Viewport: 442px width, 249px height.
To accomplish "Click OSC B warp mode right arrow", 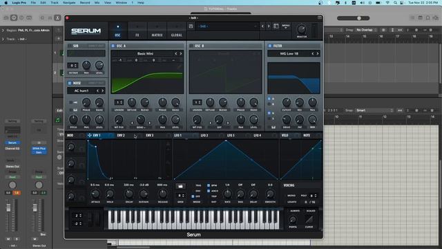I will coord(228,123).
